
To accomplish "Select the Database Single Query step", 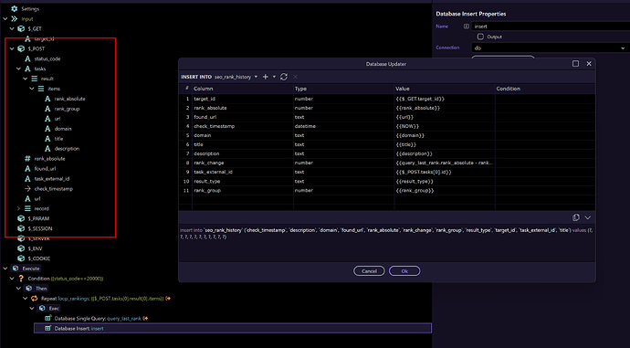I will pyautogui.click(x=98, y=318).
